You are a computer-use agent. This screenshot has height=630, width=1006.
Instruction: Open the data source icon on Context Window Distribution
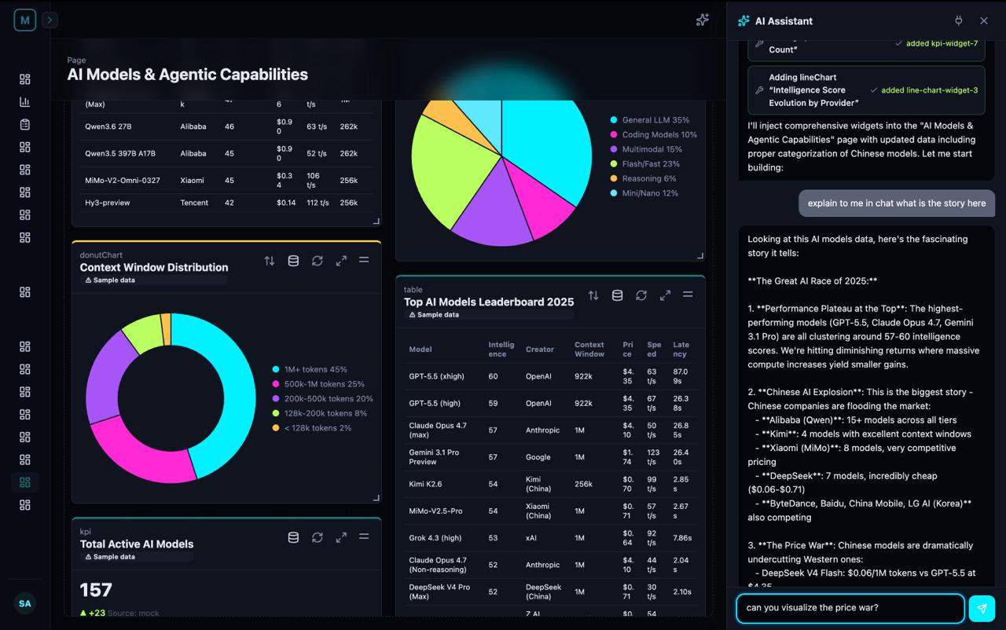(293, 261)
